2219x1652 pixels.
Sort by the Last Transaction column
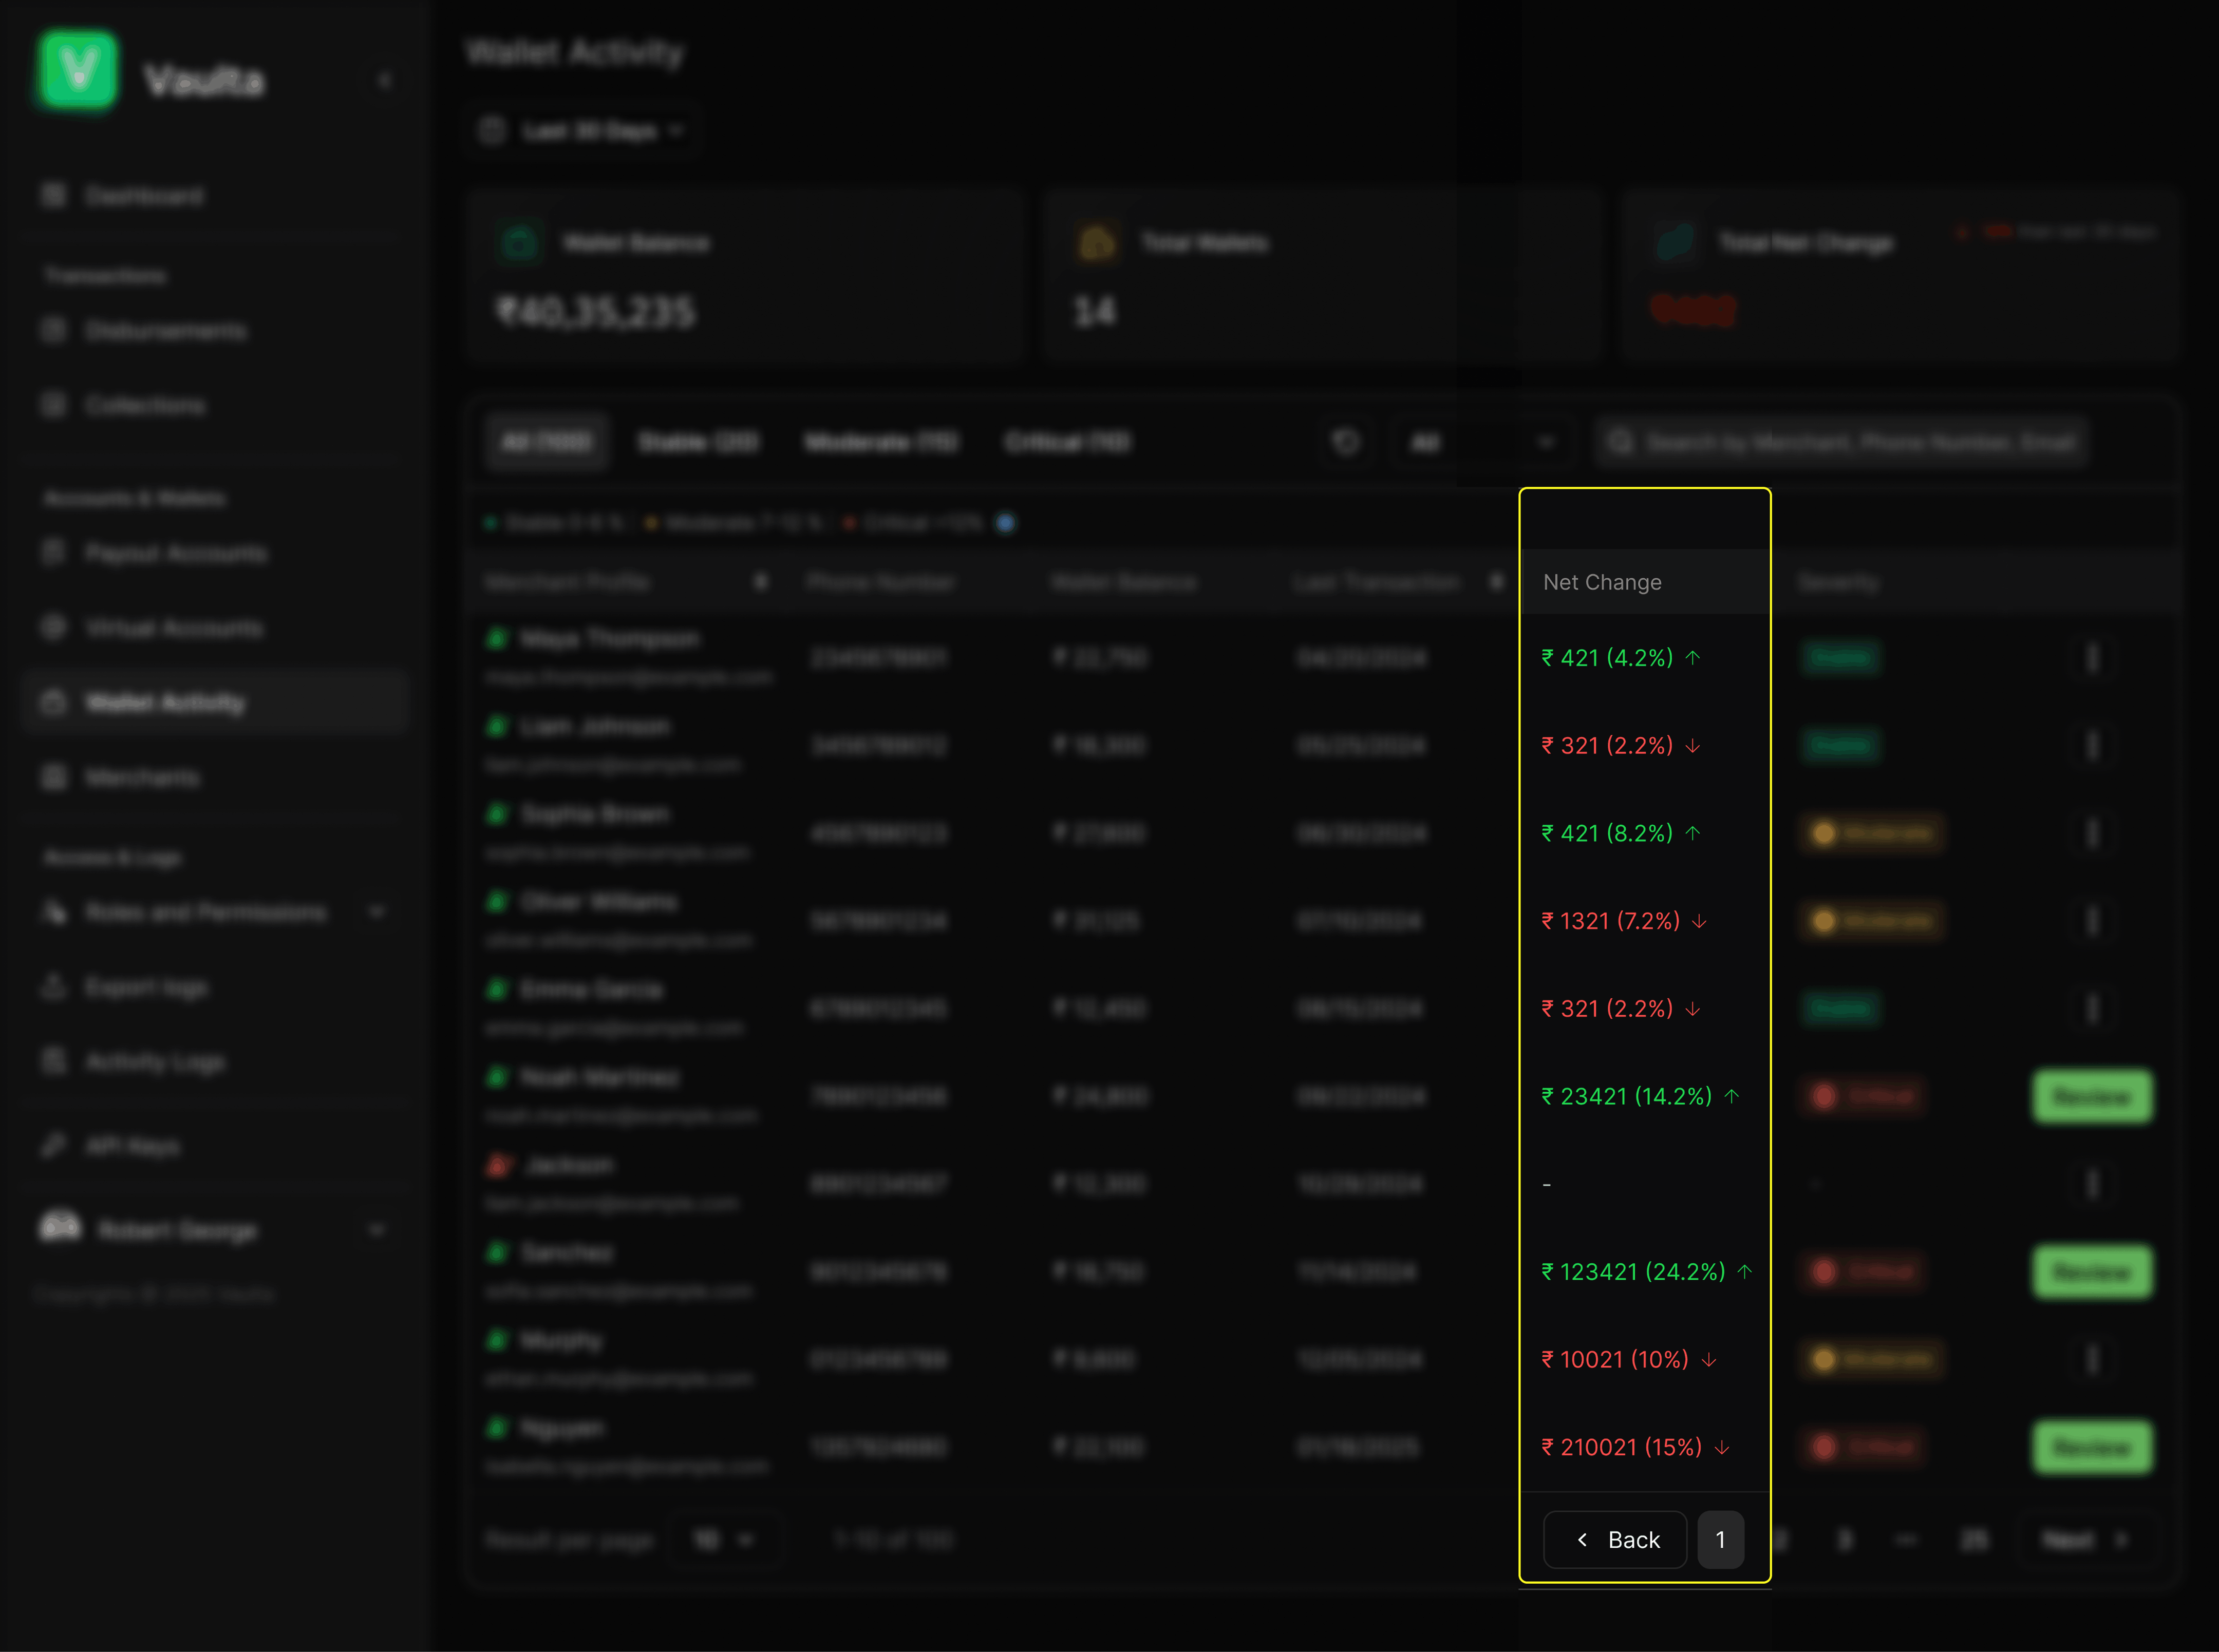pyautogui.click(x=1496, y=581)
